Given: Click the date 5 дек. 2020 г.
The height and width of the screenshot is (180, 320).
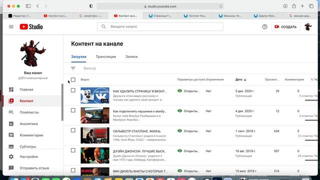Looking at the screenshot, I should click(x=244, y=91).
